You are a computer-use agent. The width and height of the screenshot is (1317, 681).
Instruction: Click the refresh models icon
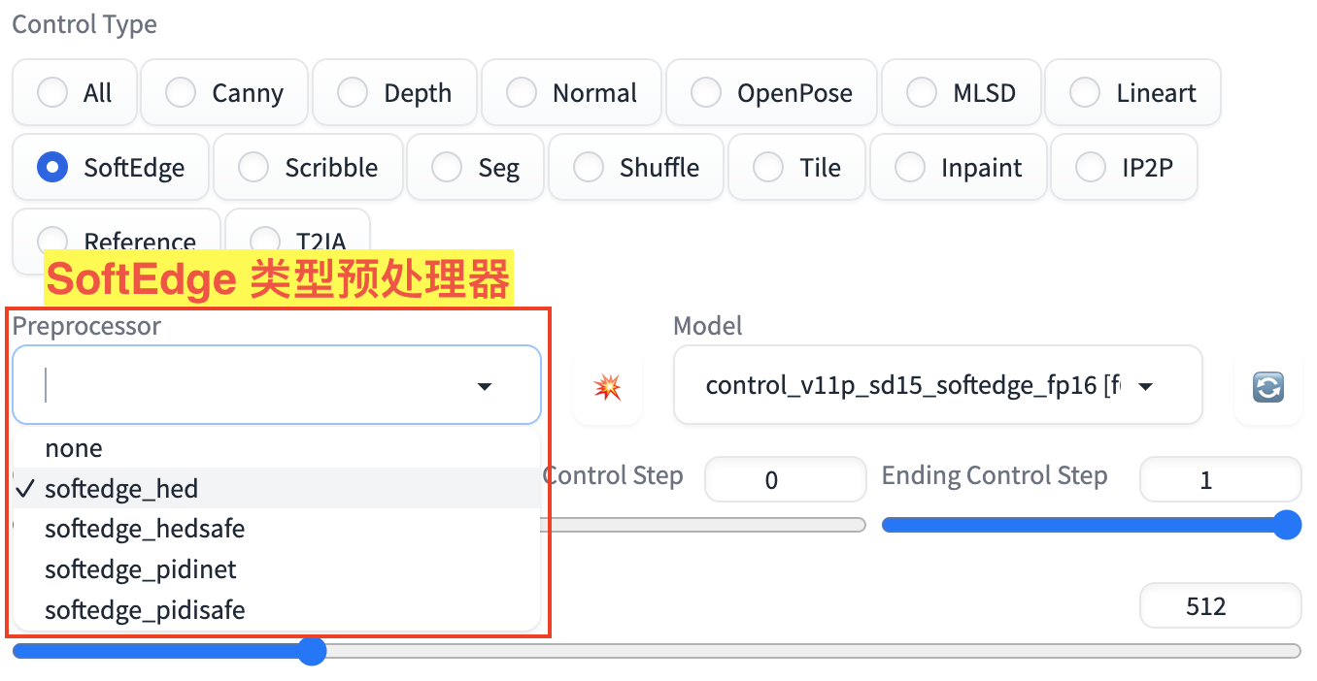point(1267,387)
